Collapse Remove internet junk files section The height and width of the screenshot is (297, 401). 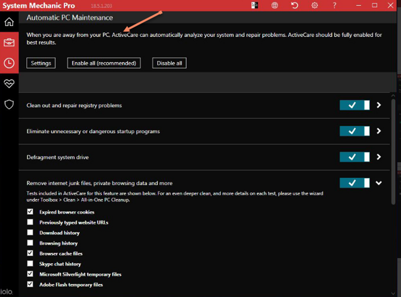pyautogui.click(x=379, y=183)
